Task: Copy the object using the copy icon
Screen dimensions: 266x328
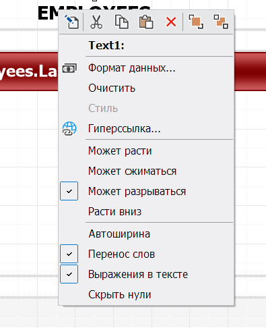Action: [x=122, y=22]
